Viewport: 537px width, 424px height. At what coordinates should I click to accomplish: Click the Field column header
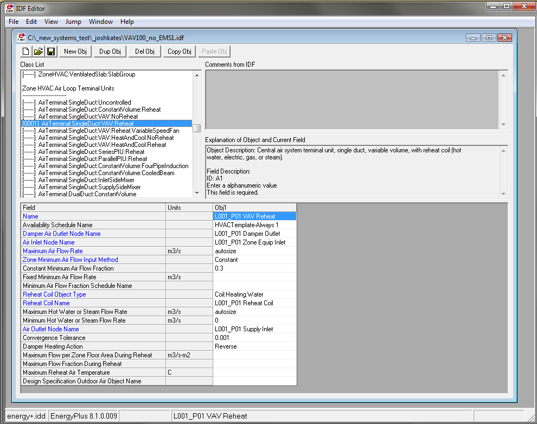tap(93, 207)
